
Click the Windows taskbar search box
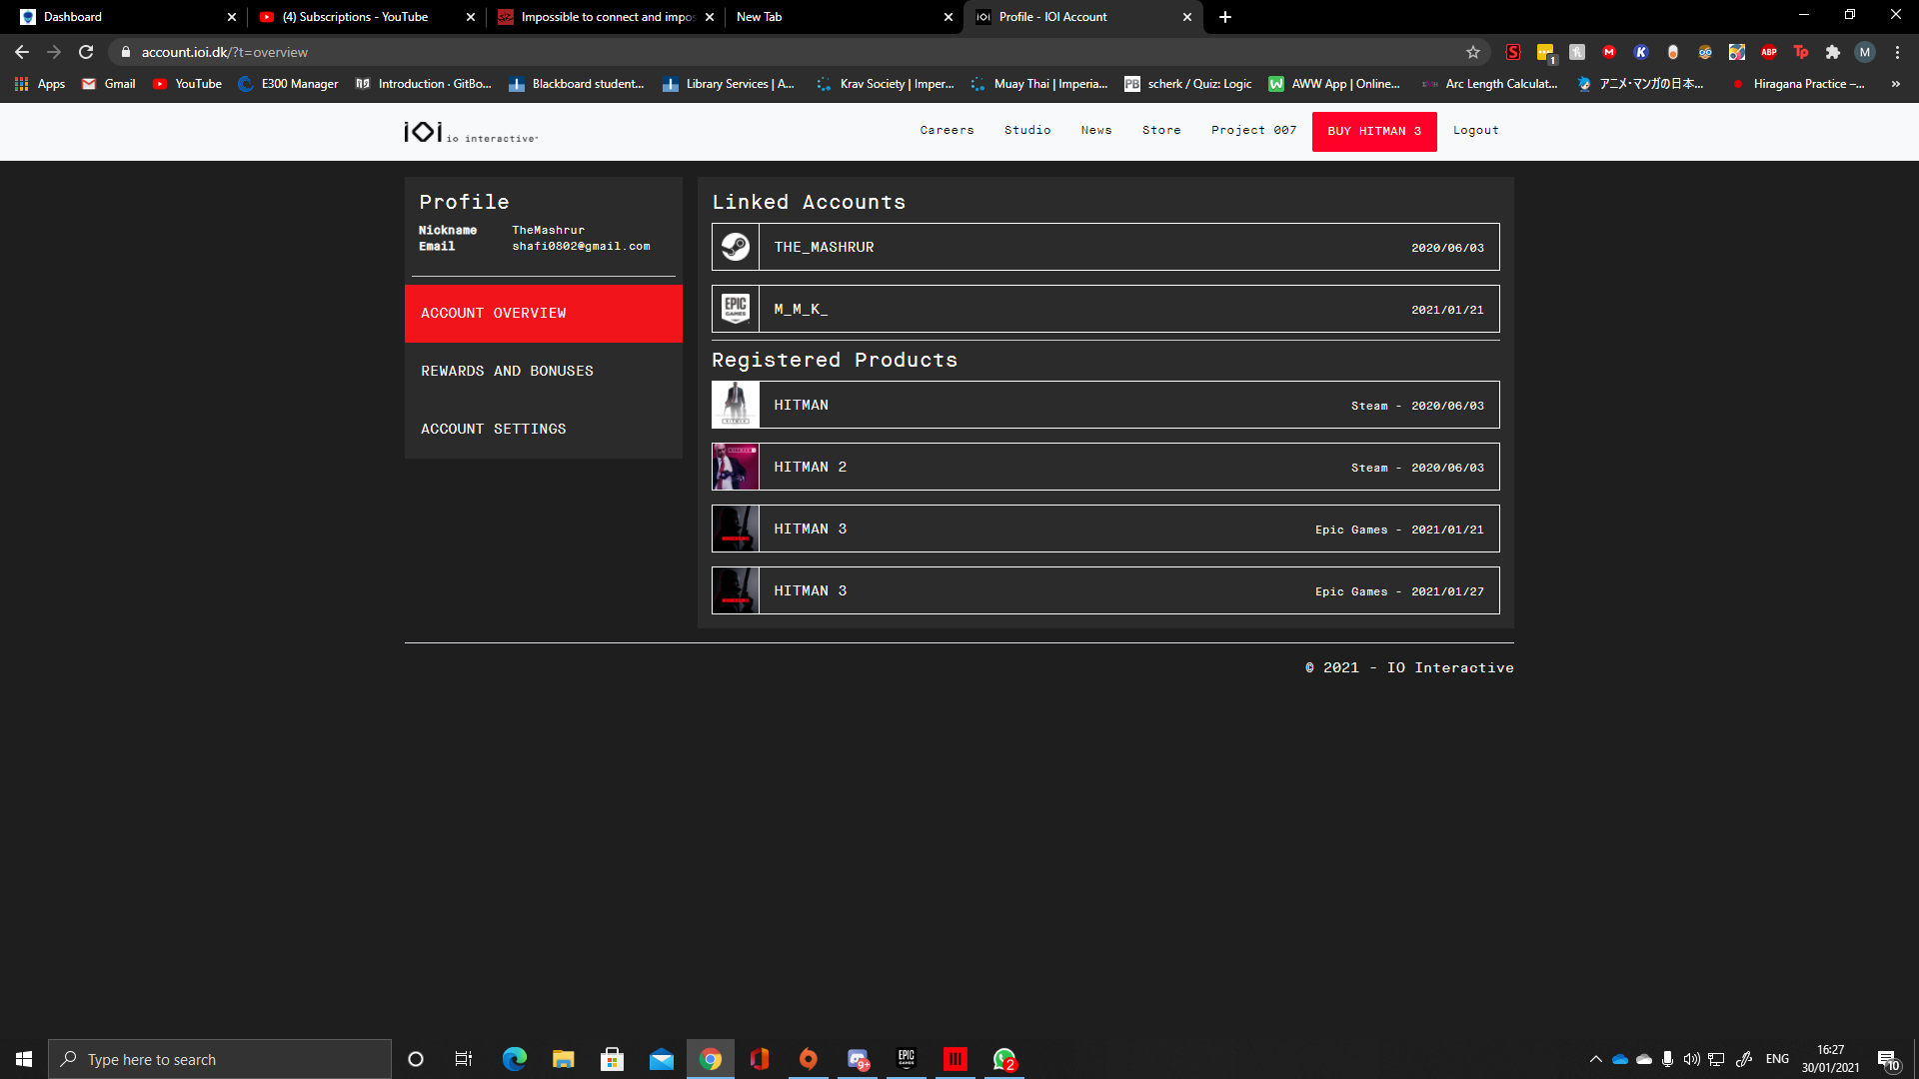click(220, 1059)
